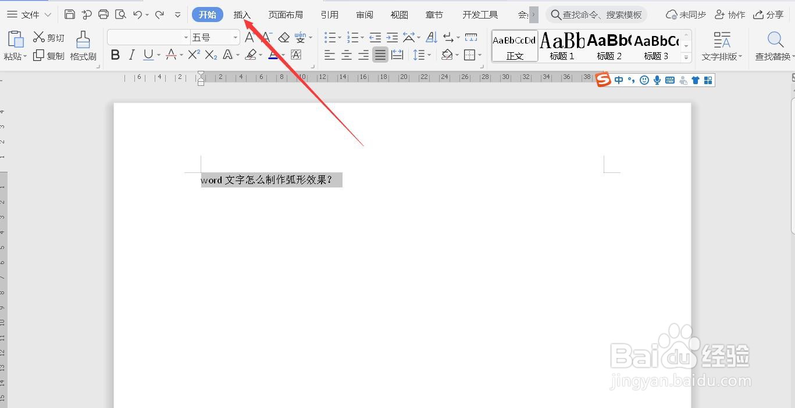Click the numbered list icon
795x408 pixels.
click(x=352, y=38)
